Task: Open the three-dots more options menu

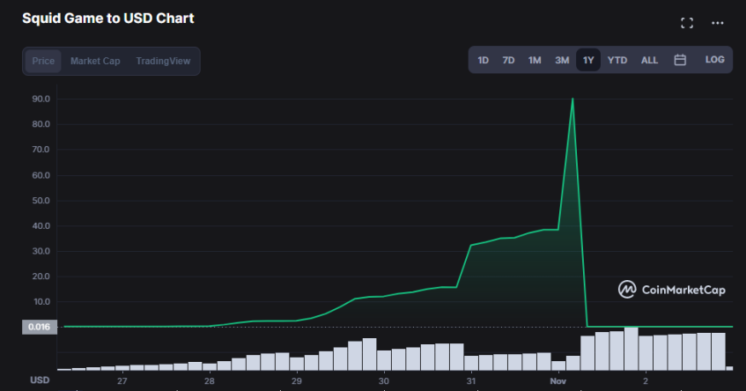Action: coord(717,23)
